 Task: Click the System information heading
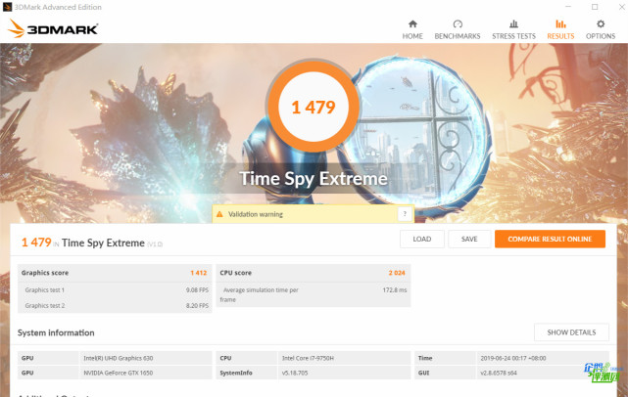point(56,332)
